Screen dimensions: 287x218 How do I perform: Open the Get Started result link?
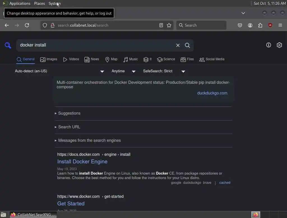point(71,203)
